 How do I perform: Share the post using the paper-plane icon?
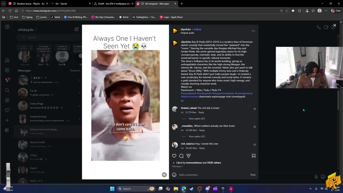pyautogui.click(x=188, y=156)
